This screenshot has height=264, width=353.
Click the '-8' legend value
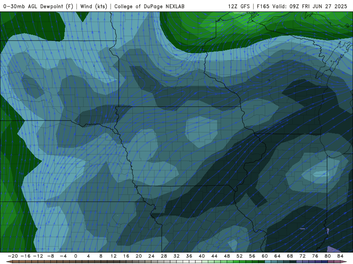50,256
